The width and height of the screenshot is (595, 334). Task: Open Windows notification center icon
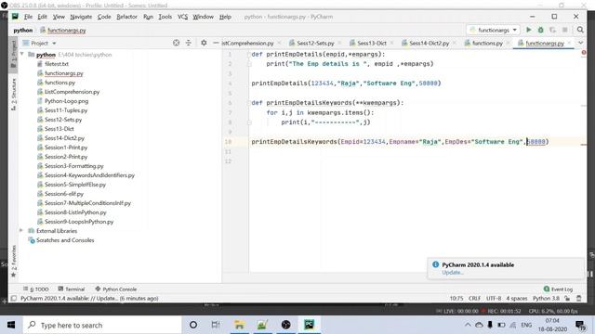[580, 325]
